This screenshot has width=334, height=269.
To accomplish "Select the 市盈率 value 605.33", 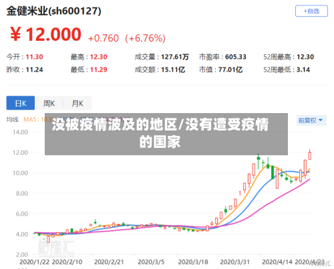I will tap(236, 57).
